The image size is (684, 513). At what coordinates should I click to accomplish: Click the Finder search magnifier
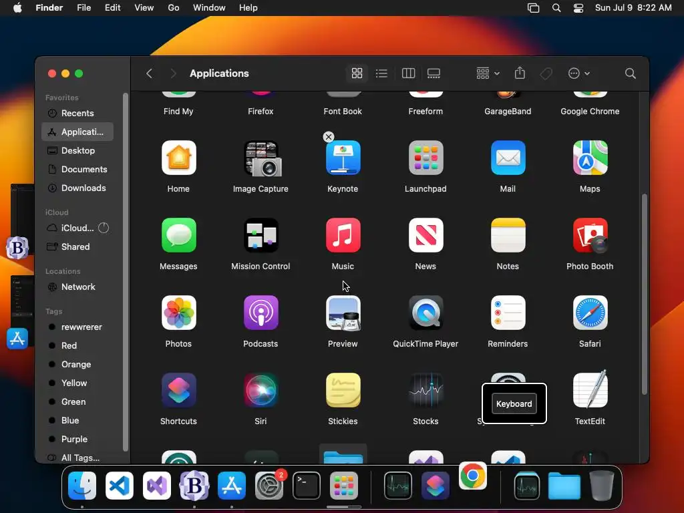coord(631,73)
